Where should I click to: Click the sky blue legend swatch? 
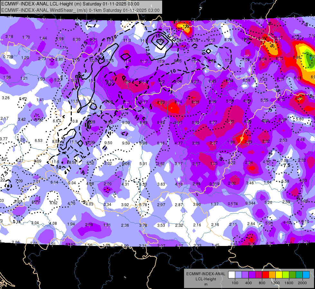[x=306, y=275]
